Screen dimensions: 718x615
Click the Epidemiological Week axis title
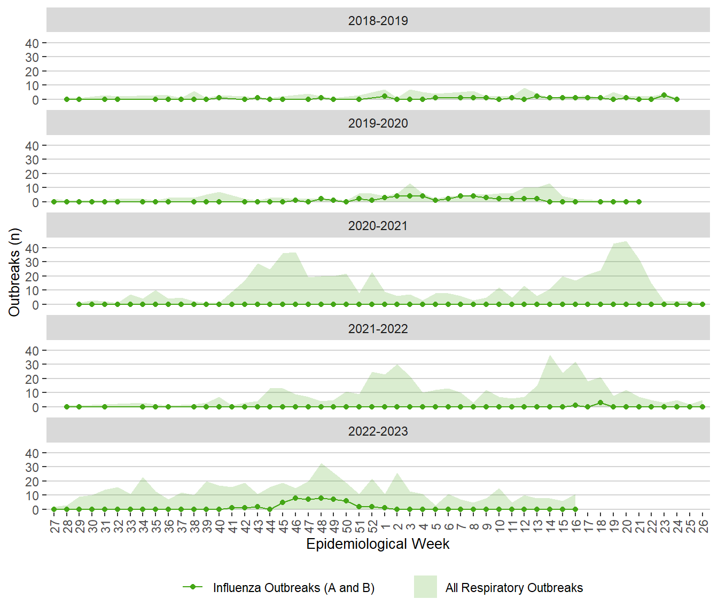pos(378,544)
